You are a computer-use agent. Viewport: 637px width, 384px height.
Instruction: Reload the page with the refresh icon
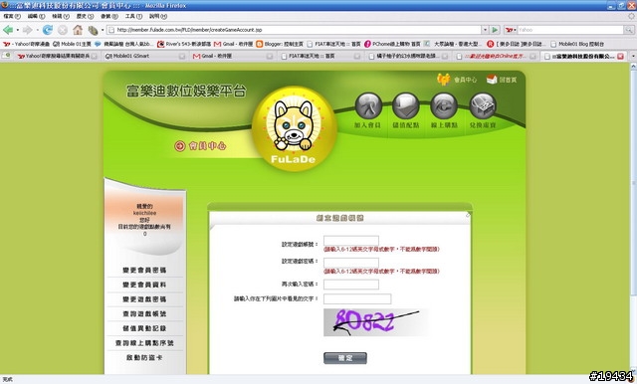point(48,30)
